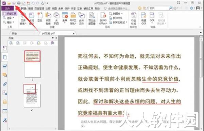Expand the To Image export dropdown

coord(116,14)
